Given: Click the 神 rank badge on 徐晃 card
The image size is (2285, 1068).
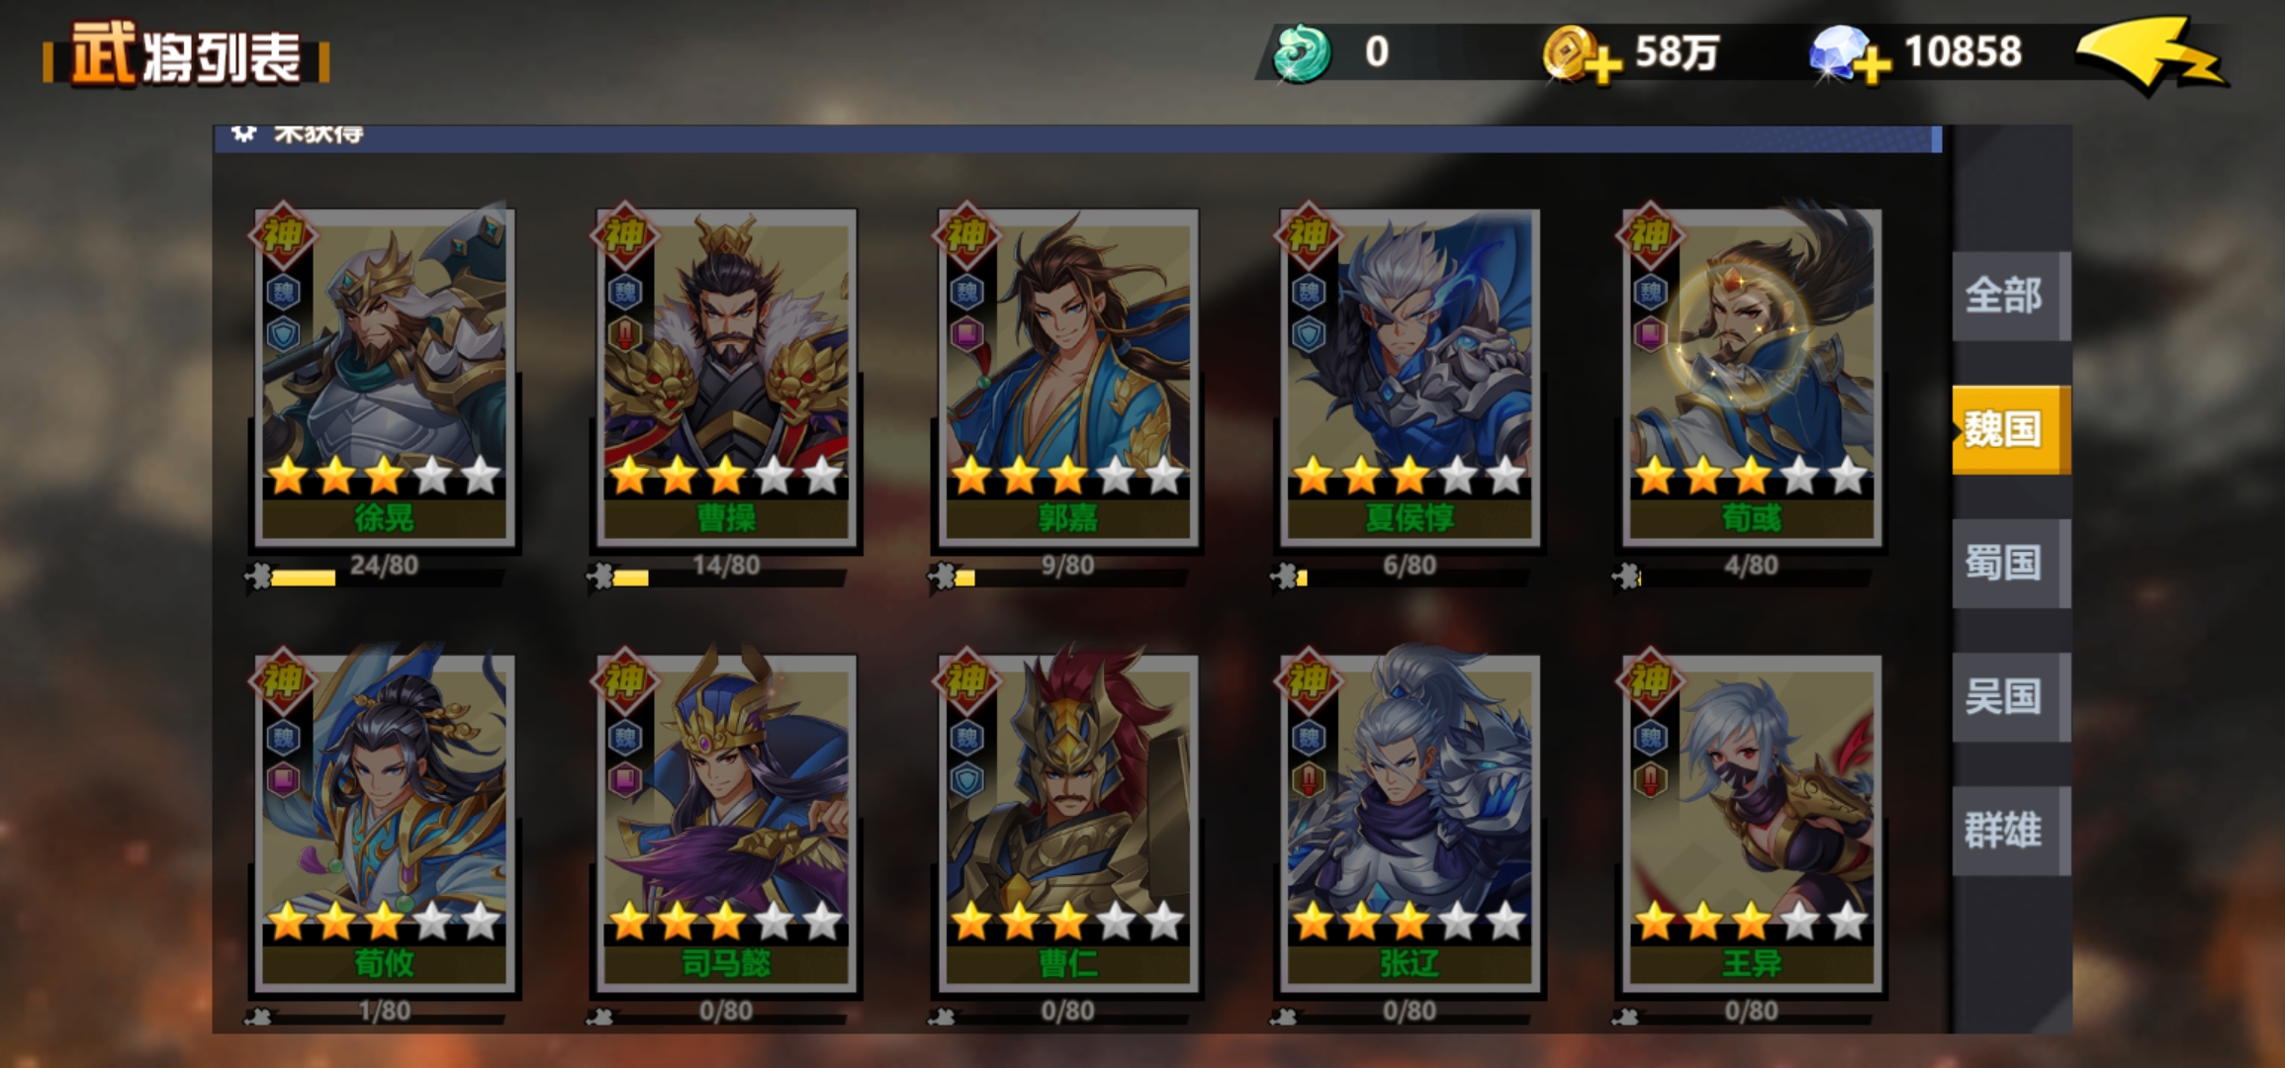Looking at the screenshot, I should point(282,235).
